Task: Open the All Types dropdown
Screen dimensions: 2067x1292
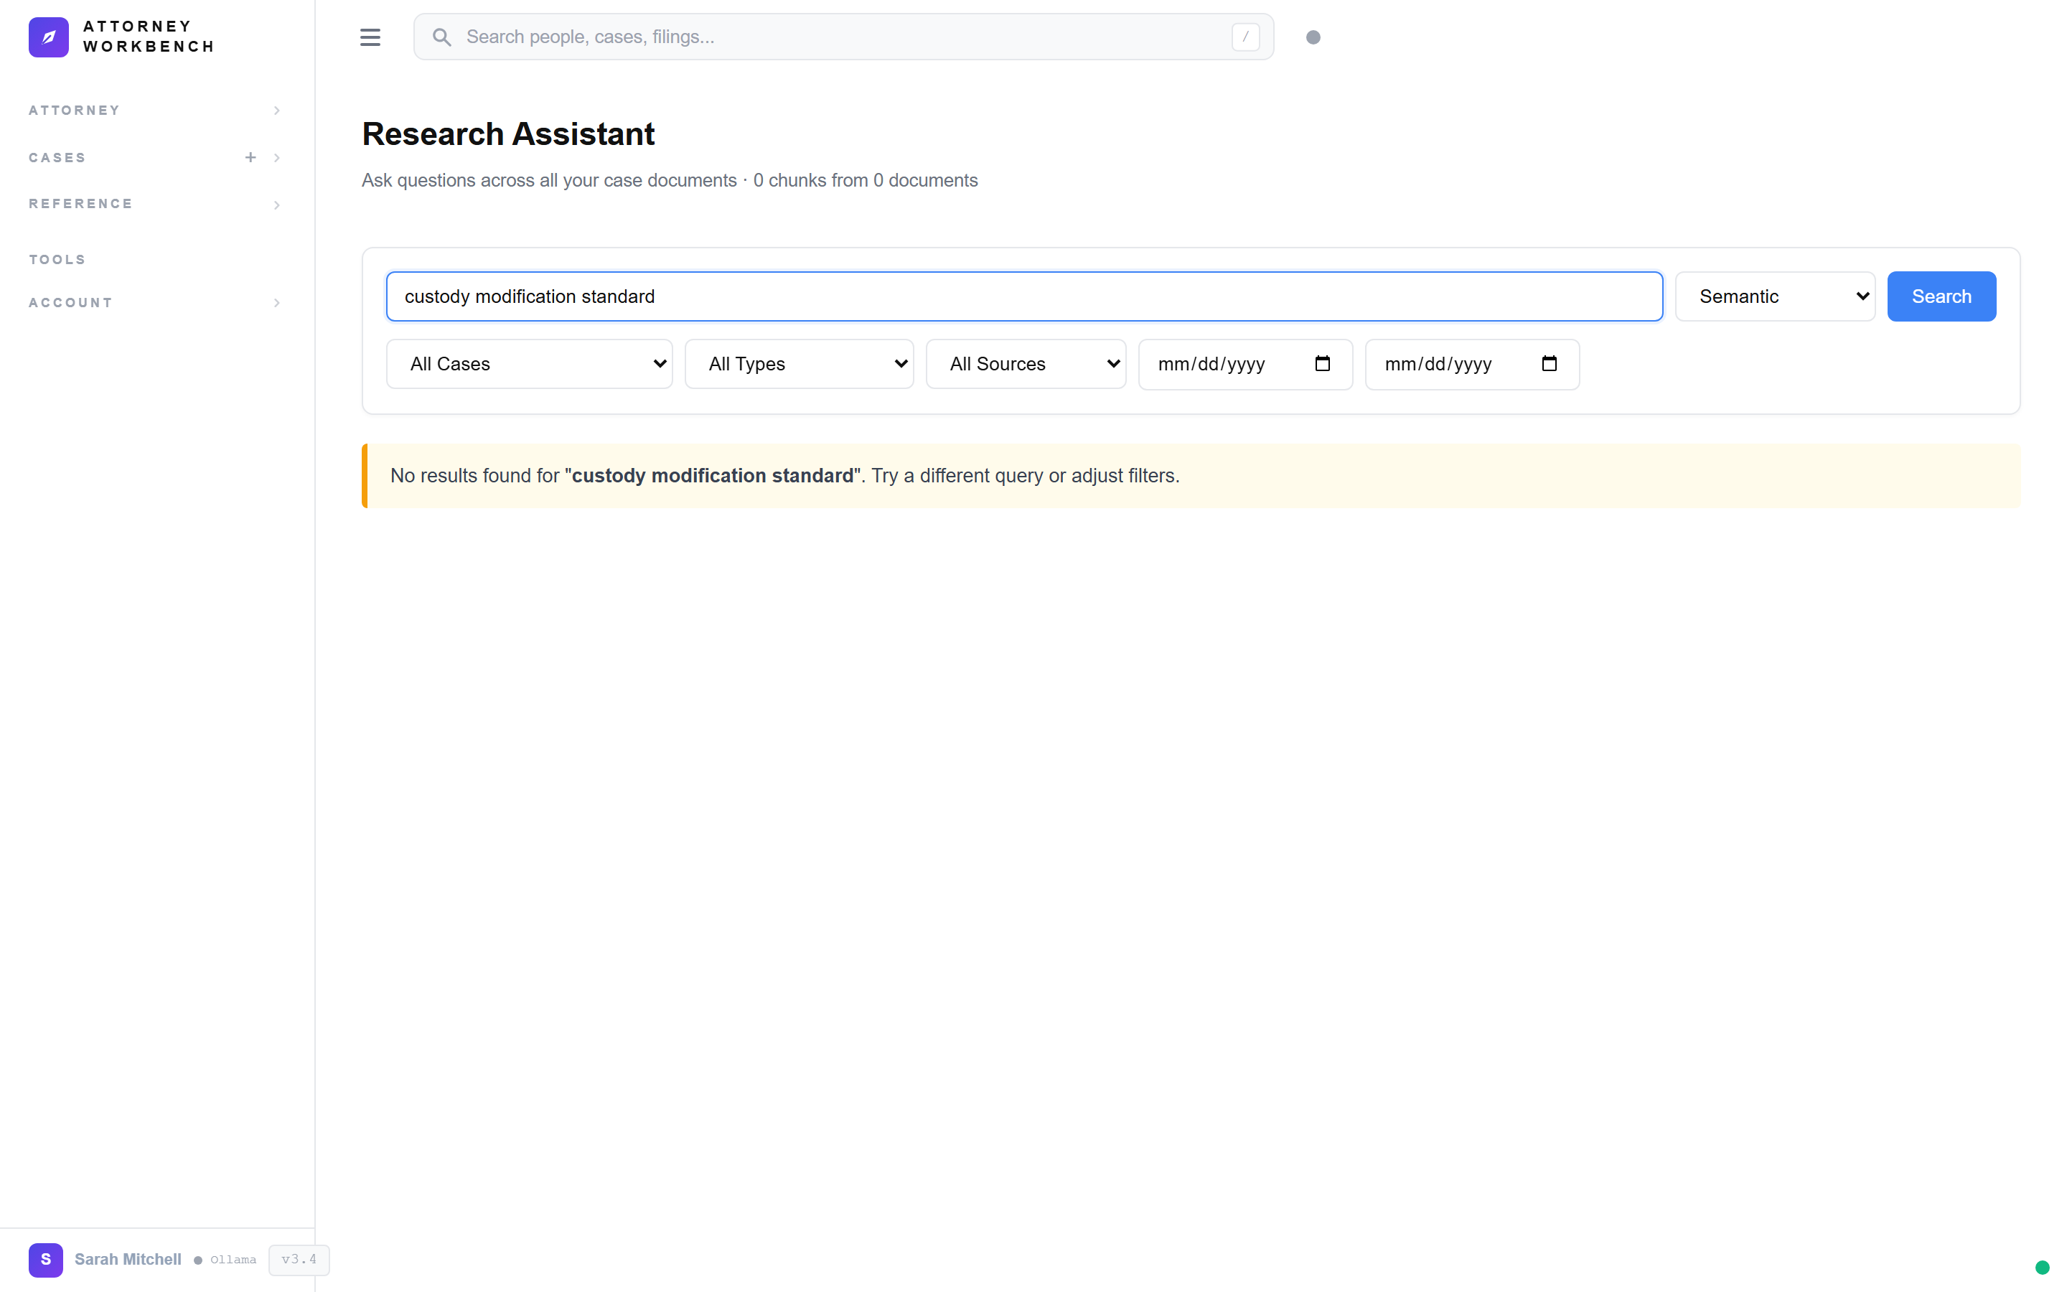Action: click(x=800, y=363)
